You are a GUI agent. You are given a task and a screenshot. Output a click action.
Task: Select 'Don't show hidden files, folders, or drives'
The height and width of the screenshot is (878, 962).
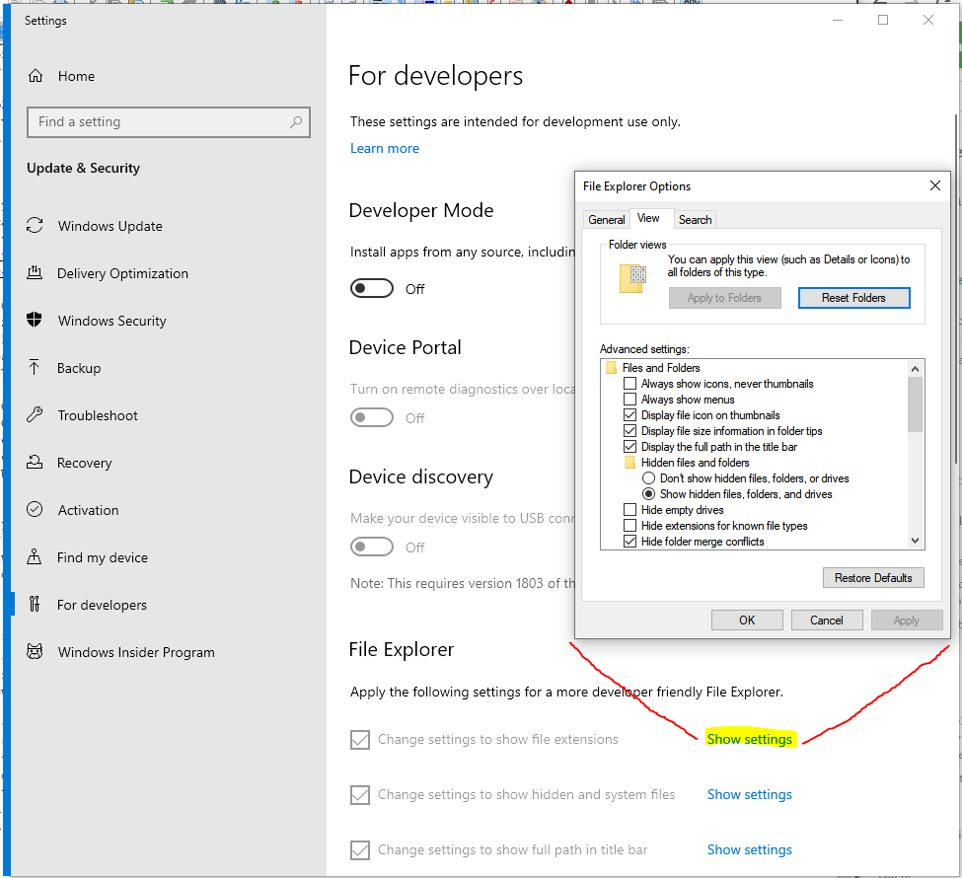pyautogui.click(x=648, y=477)
